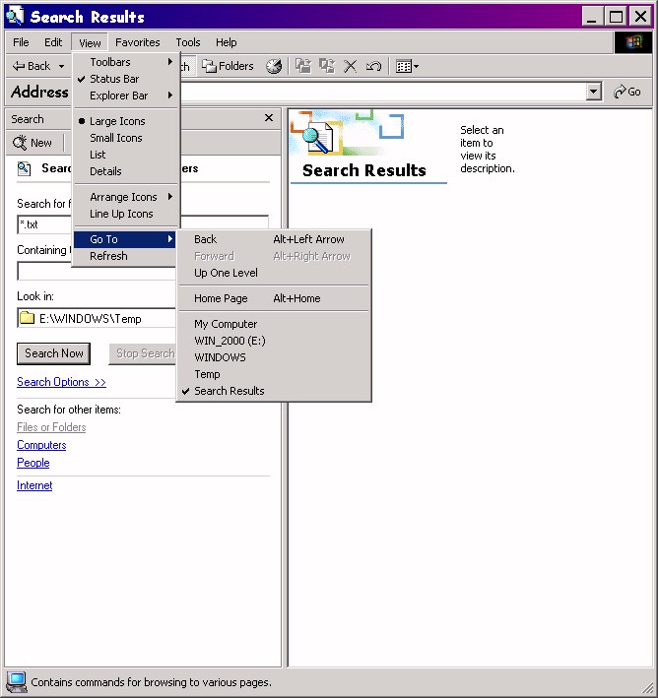Choose Up One Level in submenu
The image size is (658, 698).
[274, 273]
